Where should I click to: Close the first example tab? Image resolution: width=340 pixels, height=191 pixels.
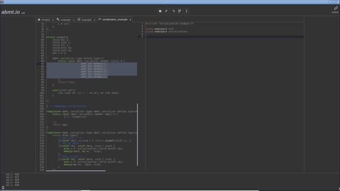(x=73, y=20)
